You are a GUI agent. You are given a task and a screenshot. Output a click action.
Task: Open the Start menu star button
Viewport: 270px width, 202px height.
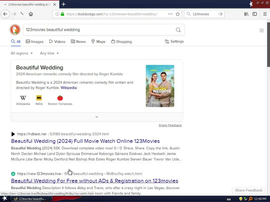pyautogui.click(x=5, y=199)
